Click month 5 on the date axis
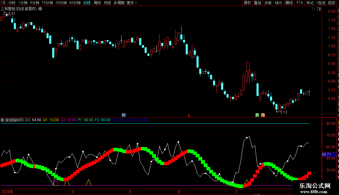 130,191
